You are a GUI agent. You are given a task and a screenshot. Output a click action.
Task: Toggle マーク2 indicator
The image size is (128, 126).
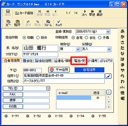pos(28,116)
